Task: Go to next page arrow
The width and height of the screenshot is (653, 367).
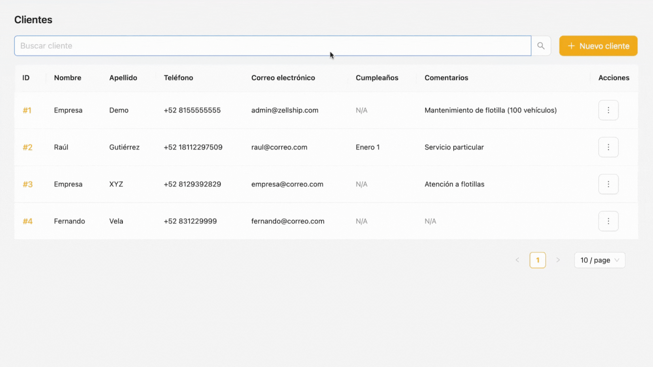Action: [558, 260]
